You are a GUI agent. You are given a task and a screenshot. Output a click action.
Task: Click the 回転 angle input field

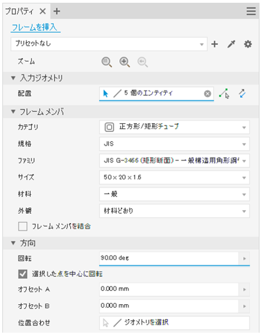(x=169, y=258)
